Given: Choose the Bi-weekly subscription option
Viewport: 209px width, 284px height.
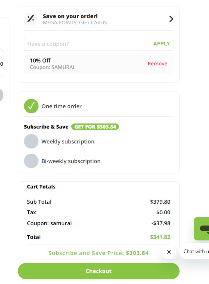Looking at the screenshot, I should coord(62,161).
